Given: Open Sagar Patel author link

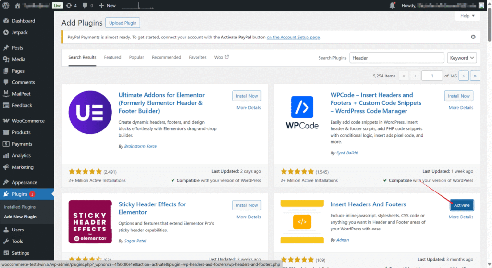Looking at the screenshot, I should 135,241.
